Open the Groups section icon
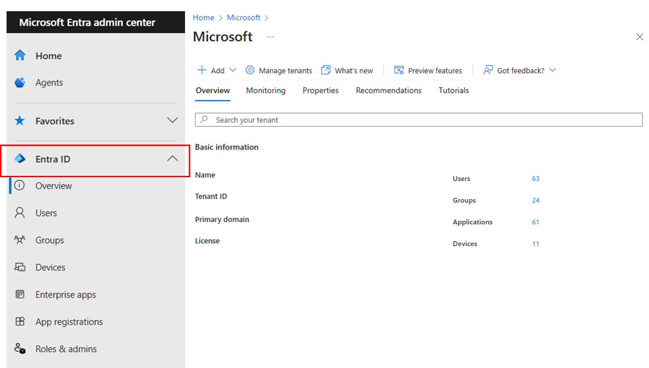Viewport: 649px width, 368px height. tap(20, 240)
